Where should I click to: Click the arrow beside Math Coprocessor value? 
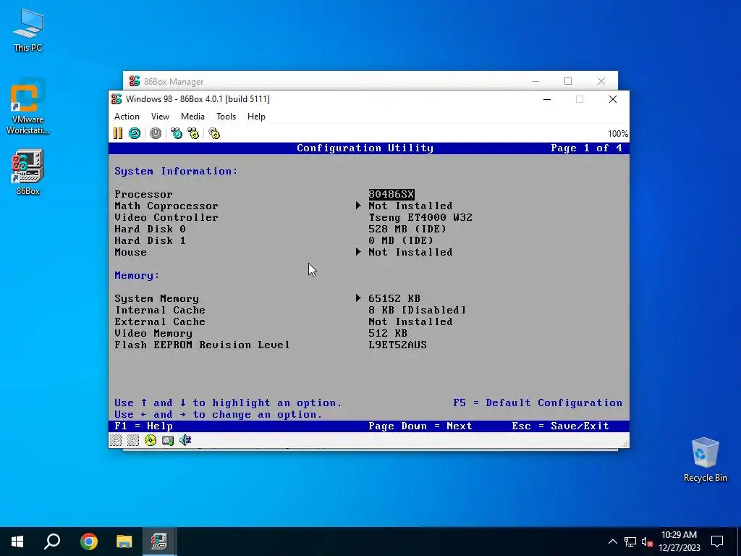coord(358,206)
